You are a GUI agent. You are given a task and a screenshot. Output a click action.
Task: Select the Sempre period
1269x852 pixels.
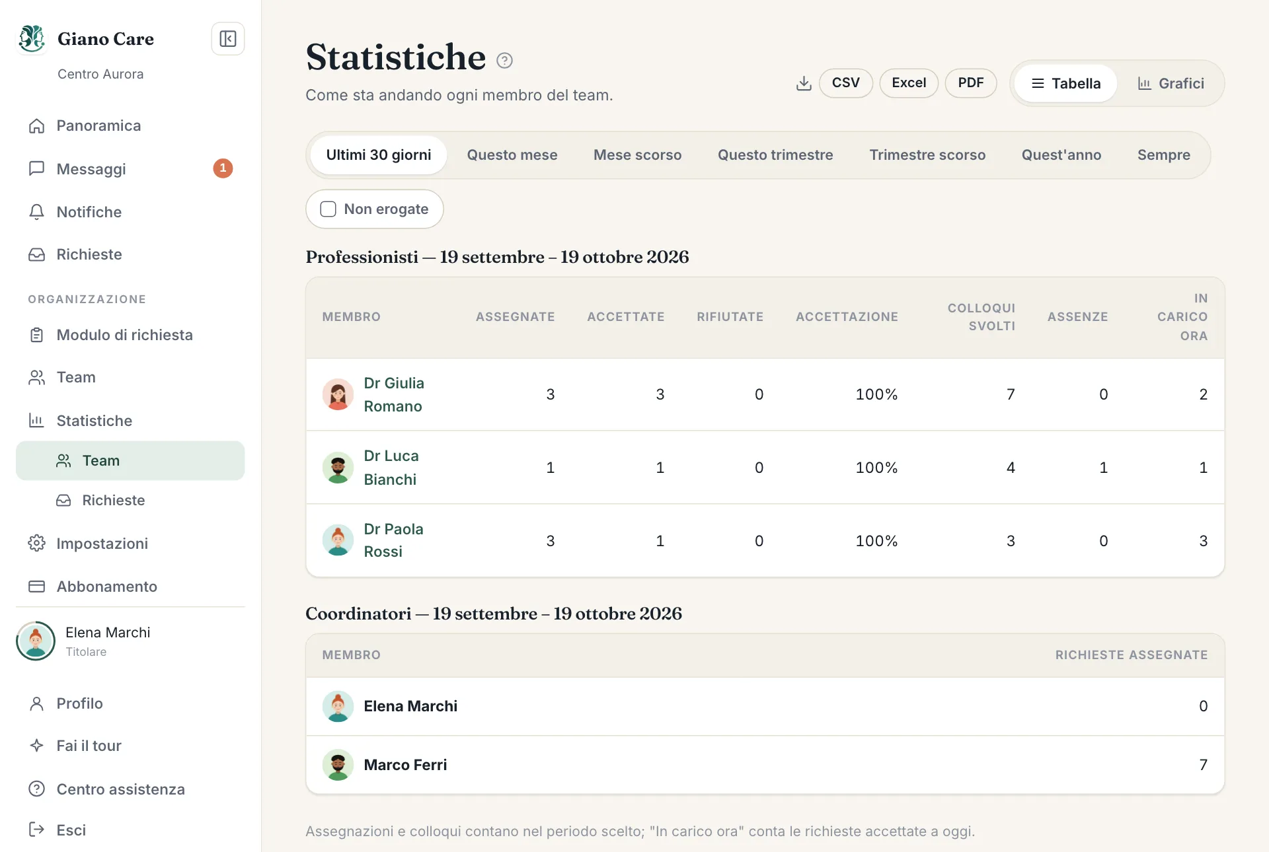tap(1164, 155)
